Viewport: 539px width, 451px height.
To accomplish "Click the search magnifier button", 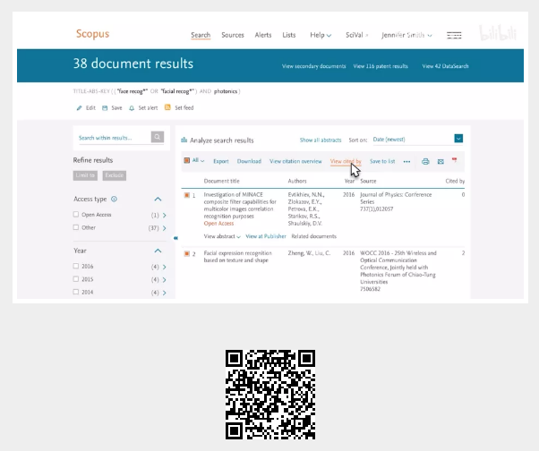I will [x=158, y=137].
